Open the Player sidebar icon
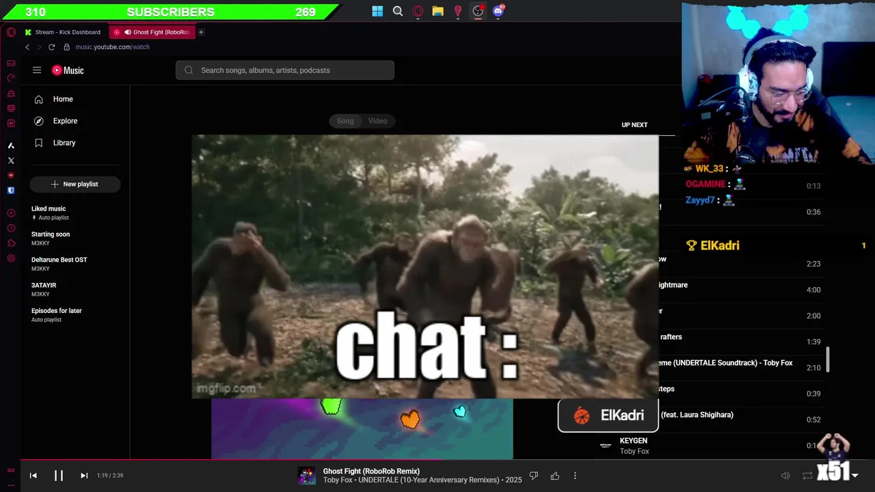Viewport: 875px width, 492px height. [11, 213]
